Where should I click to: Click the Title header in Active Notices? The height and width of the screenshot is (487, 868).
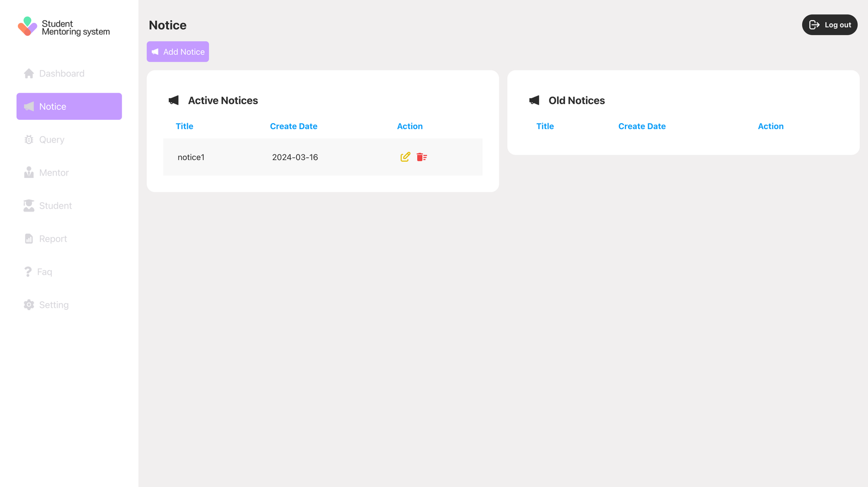[x=184, y=126]
